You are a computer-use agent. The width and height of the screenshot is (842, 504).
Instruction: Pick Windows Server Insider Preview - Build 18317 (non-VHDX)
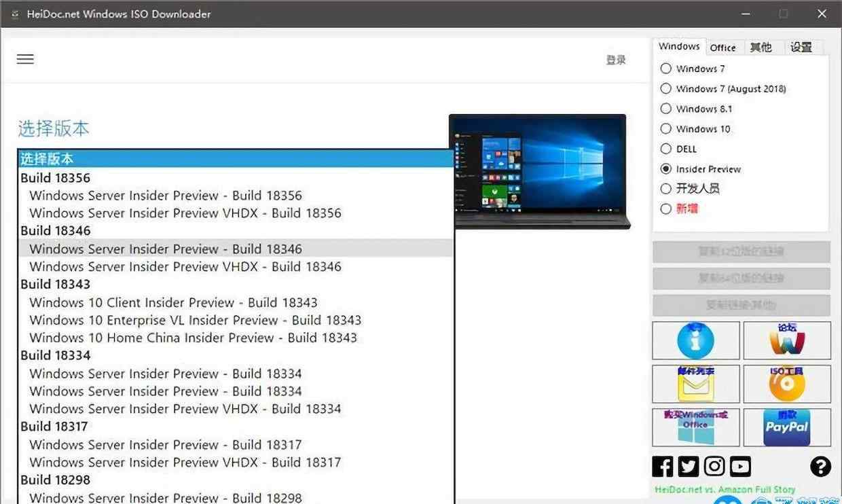click(236, 445)
